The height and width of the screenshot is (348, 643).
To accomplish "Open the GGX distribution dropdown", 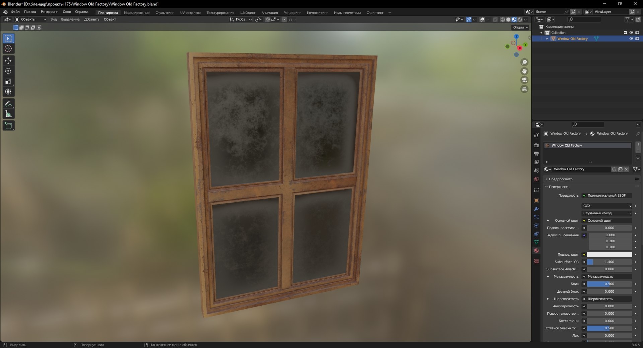I will click(607, 206).
